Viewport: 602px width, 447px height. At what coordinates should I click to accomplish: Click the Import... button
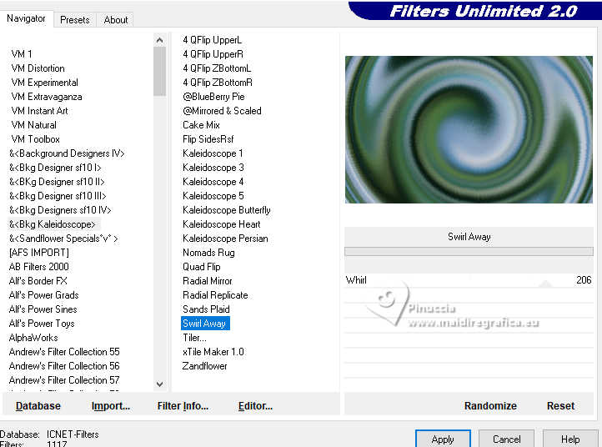click(111, 406)
